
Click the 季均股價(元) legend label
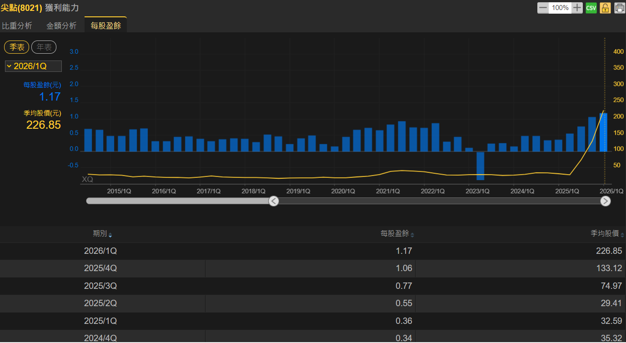pos(42,113)
